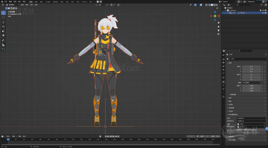Select the 3D cursor tool
Screen dimensions: 268x148
[3, 17]
